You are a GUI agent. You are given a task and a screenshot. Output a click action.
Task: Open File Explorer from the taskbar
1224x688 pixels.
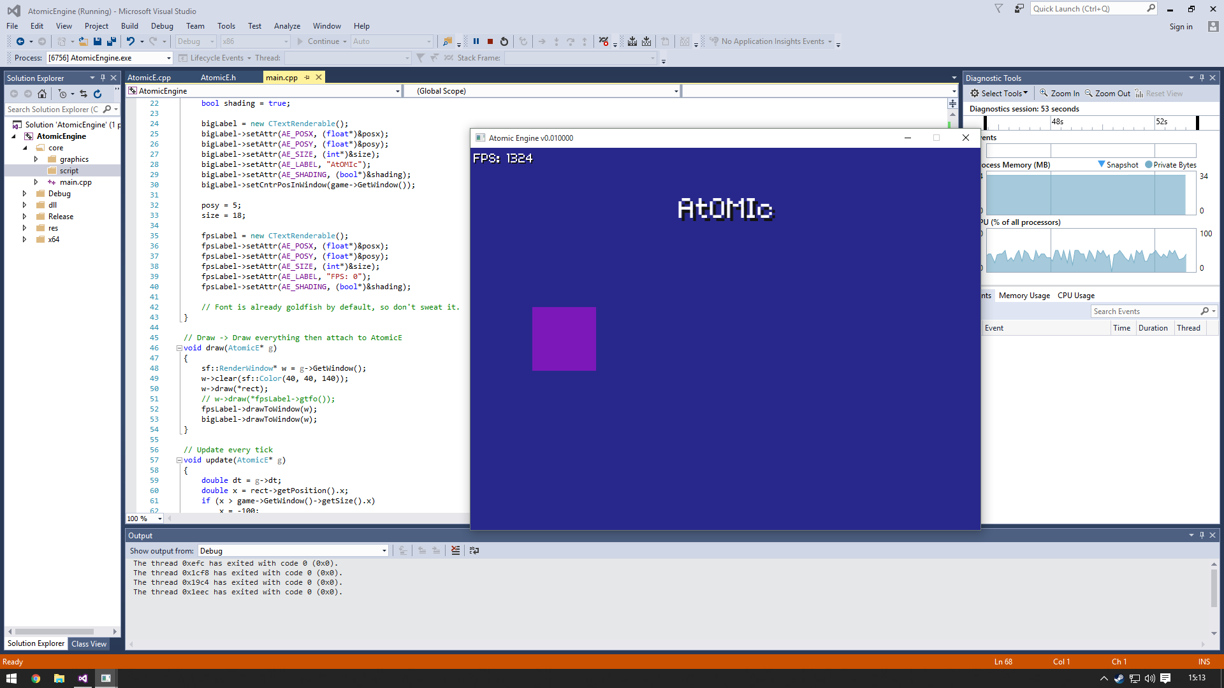pyautogui.click(x=59, y=678)
